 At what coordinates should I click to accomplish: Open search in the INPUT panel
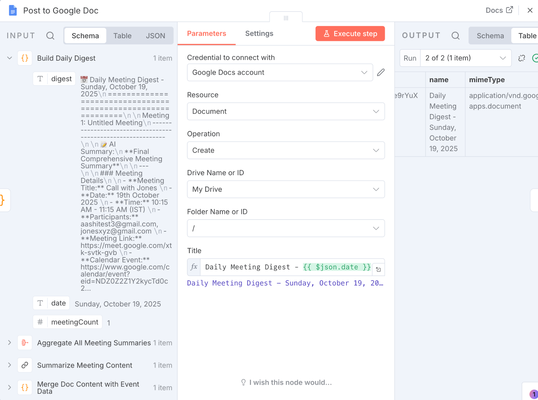tap(50, 35)
